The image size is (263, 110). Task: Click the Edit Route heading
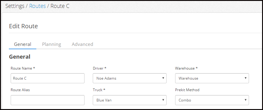point(23,26)
